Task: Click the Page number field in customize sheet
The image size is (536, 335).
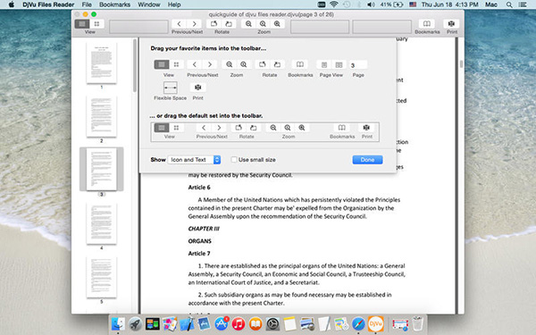Action: click(358, 65)
